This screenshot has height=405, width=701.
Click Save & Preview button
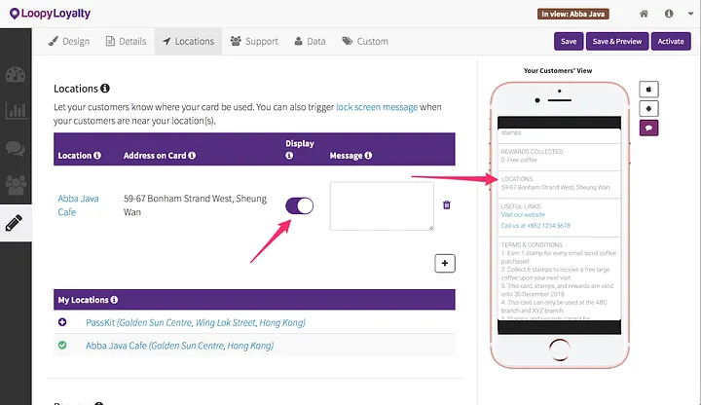(617, 41)
